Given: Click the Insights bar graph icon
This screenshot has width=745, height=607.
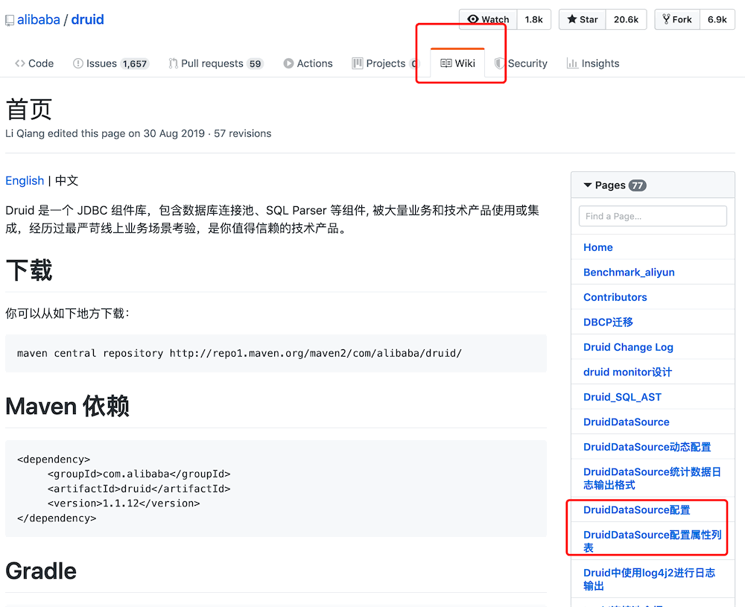Looking at the screenshot, I should [572, 63].
